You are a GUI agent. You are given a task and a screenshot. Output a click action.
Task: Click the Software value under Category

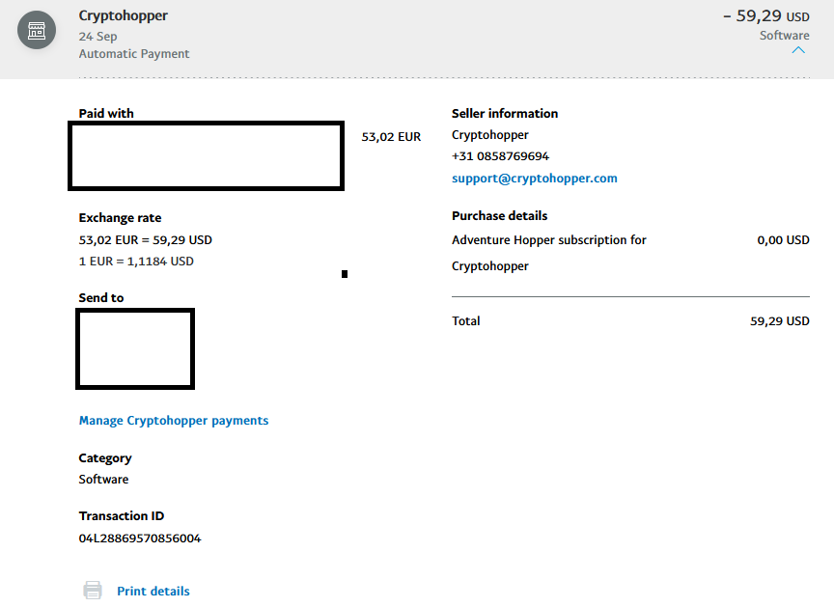(x=103, y=480)
